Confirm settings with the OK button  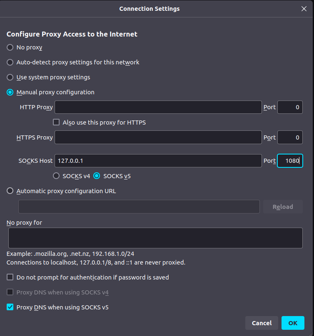pos(293,323)
